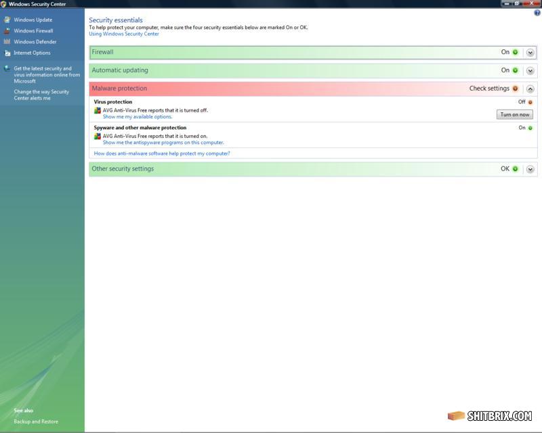
Task: Click the Windows Update sidebar icon
Action: [7, 20]
